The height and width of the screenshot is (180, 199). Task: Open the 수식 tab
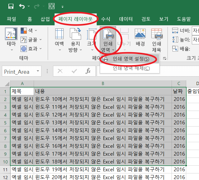pyautogui.click(x=106, y=19)
